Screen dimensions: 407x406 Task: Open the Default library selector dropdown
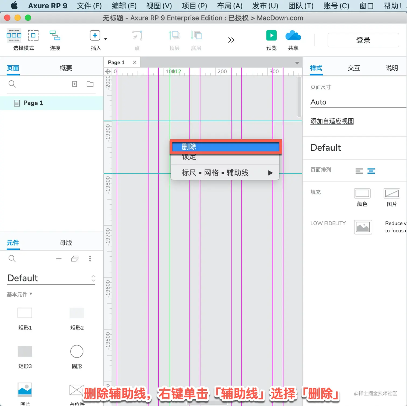(51, 278)
